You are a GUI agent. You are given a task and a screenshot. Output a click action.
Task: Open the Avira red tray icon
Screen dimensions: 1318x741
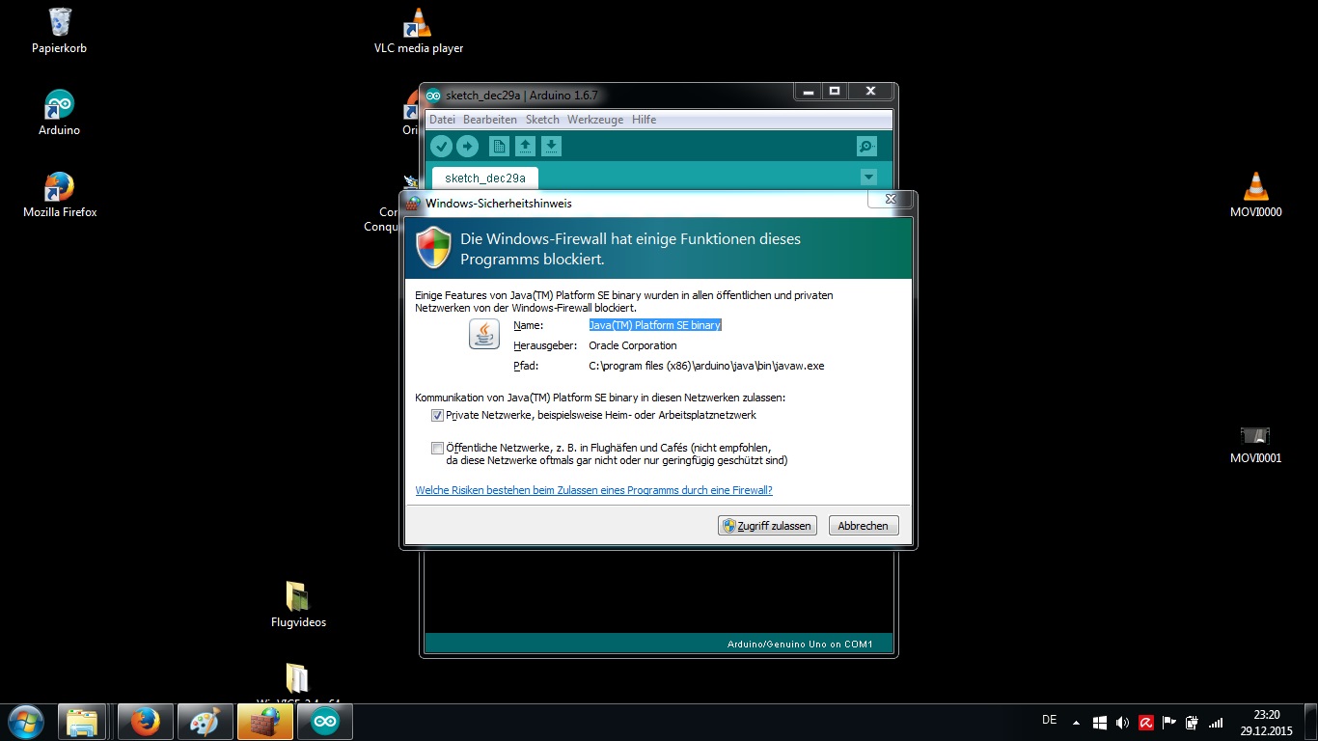[1145, 722]
